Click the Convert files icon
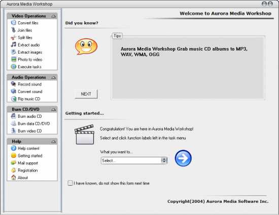The height and width of the screenshot is (215, 279). (13, 23)
